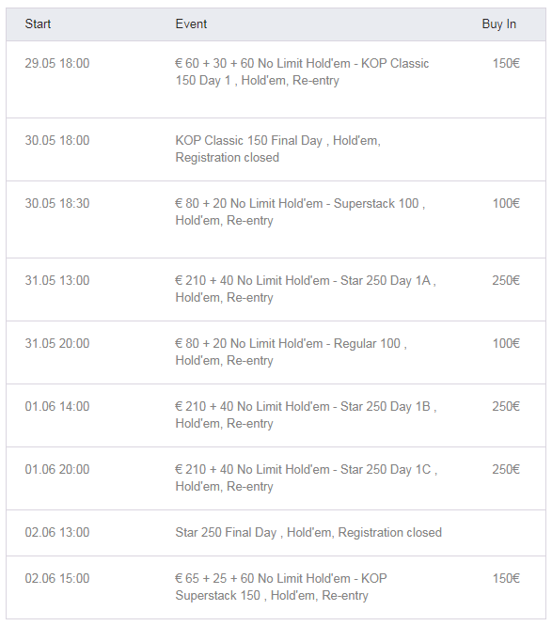Open KOP Classic 150 Final Day event
Screen dimensions: 552x626
tap(278, 149)
